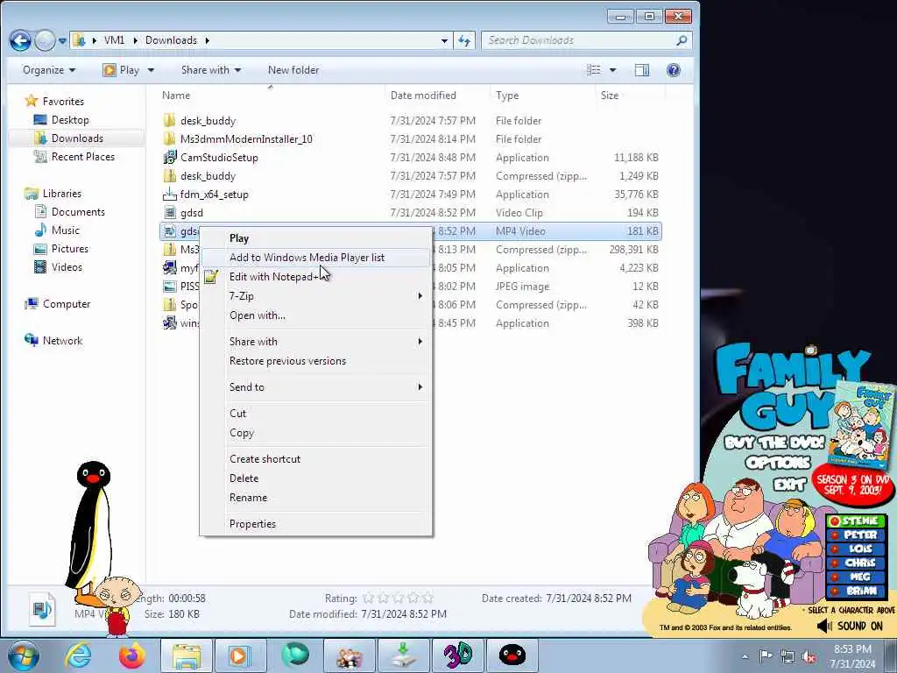Image resolution: width=897 pixels, height=673 pixels.
Task: Click the gdsd Video Clip file icon
Action: [x=170, y=212]
